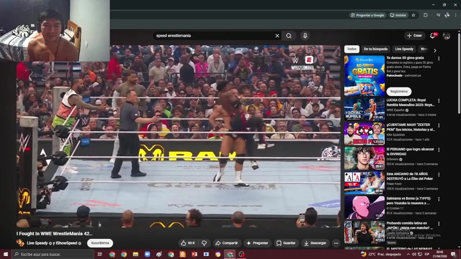The width and height of the screenshot is (461, 259).
Task: Open Task View in the taskbar
Action: click(x=100, y=254)
